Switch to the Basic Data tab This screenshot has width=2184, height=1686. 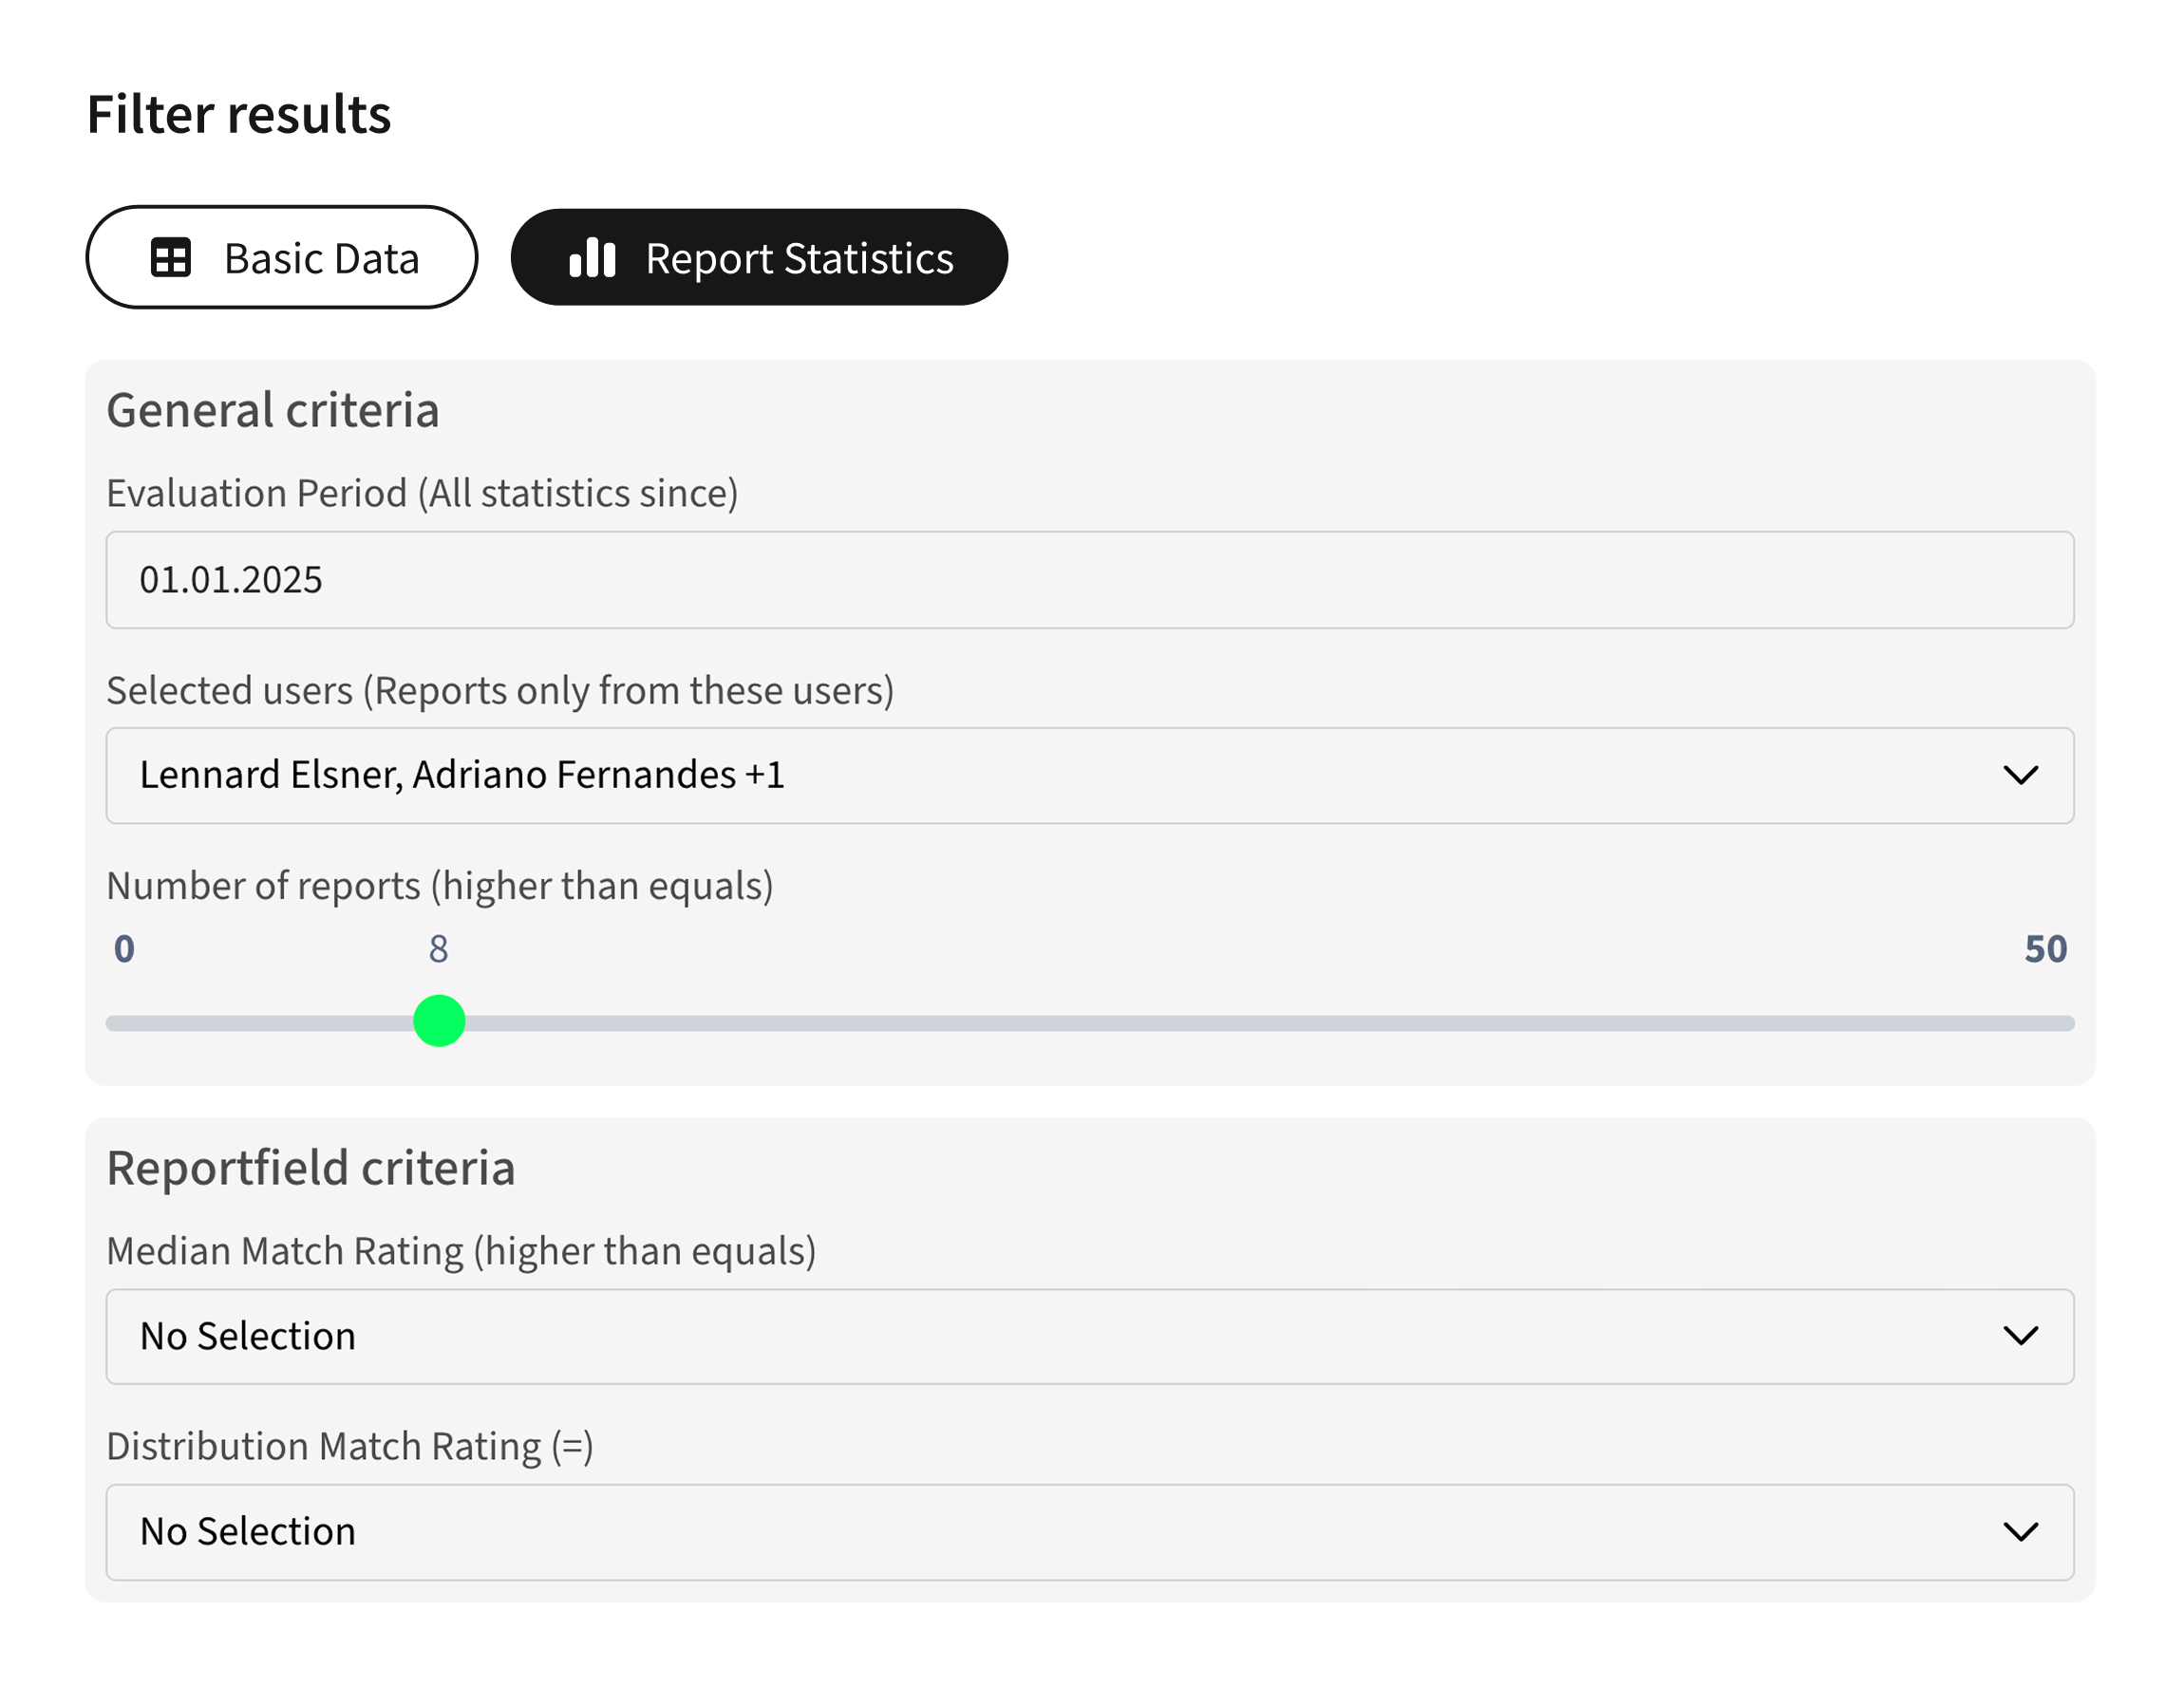coord(282,258)
